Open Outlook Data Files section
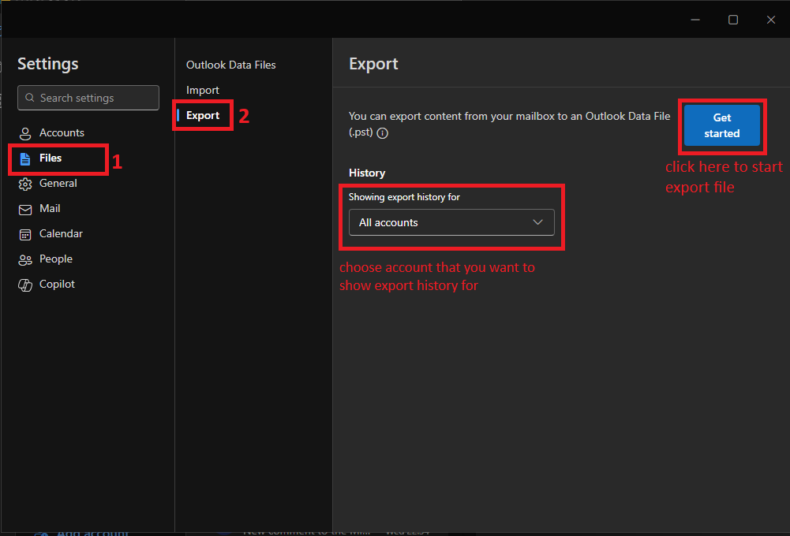The width and height of the screenshot is (790, 536). 230,65
